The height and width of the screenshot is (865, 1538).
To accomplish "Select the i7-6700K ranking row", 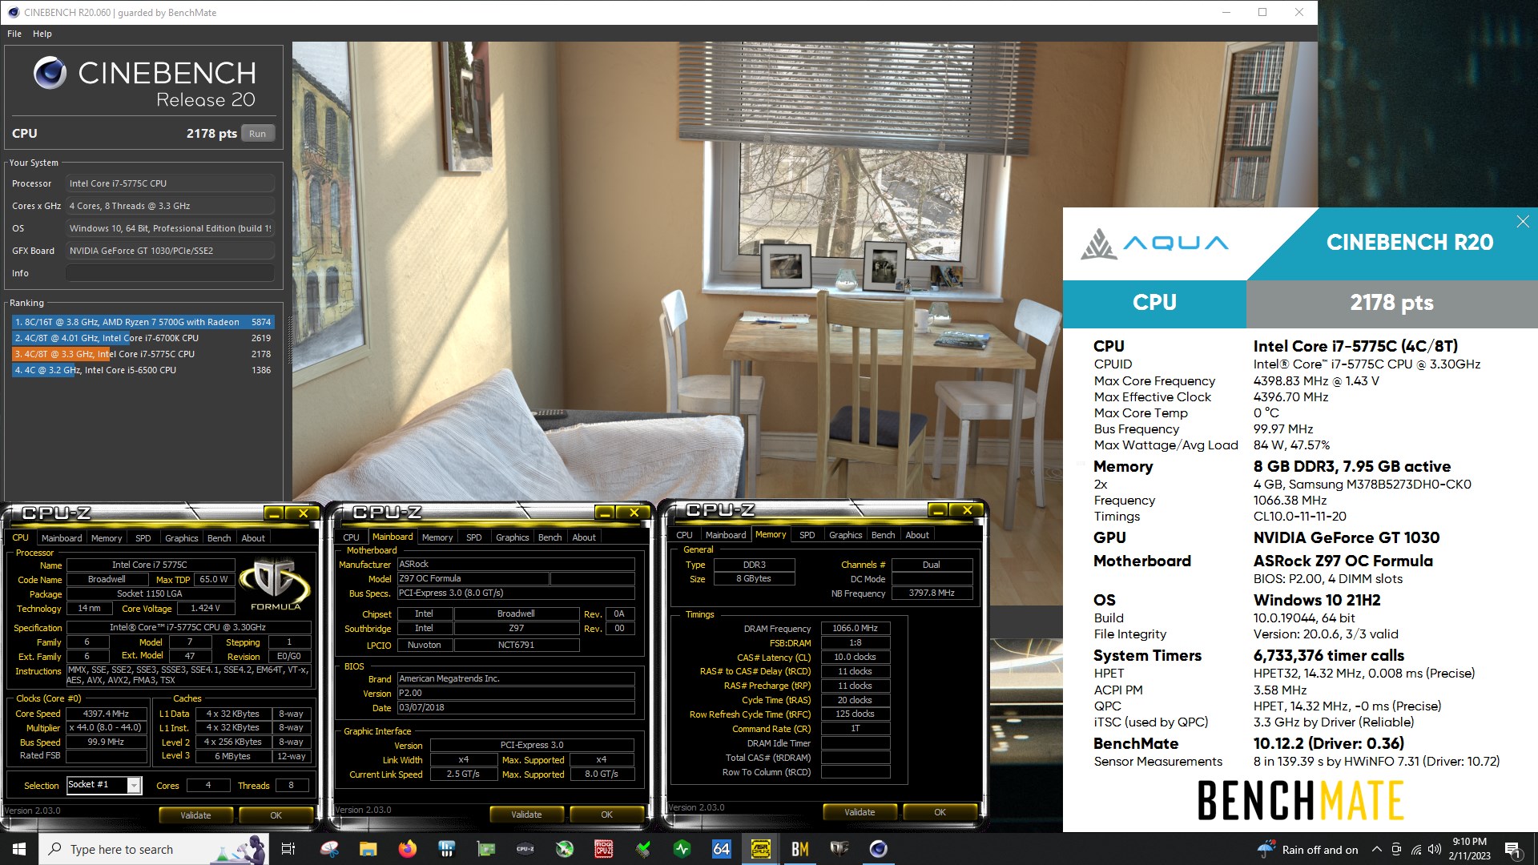I will coord(143,338).
